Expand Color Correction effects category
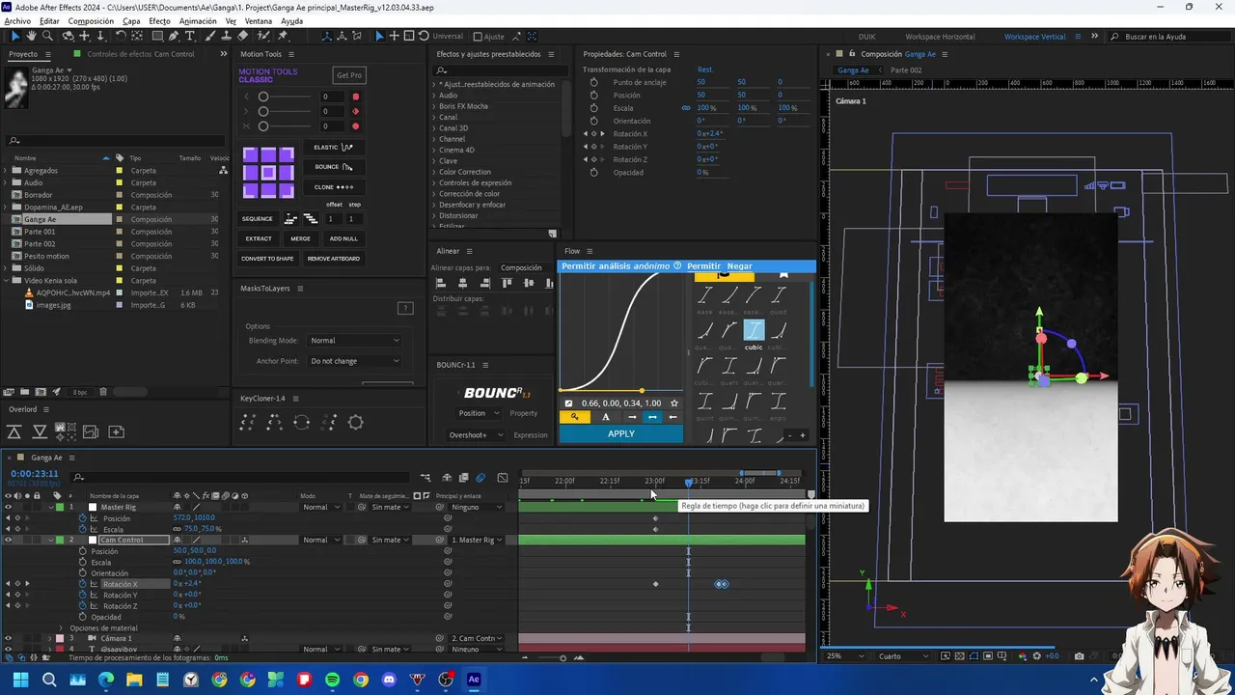Image resolution: width=1235 pixels, height=695 pixels. (x=436, y=172)
